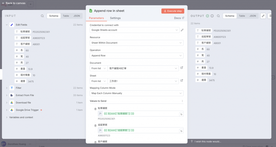
Task: Open the Resource dropdown
Action: pos(137,43)
